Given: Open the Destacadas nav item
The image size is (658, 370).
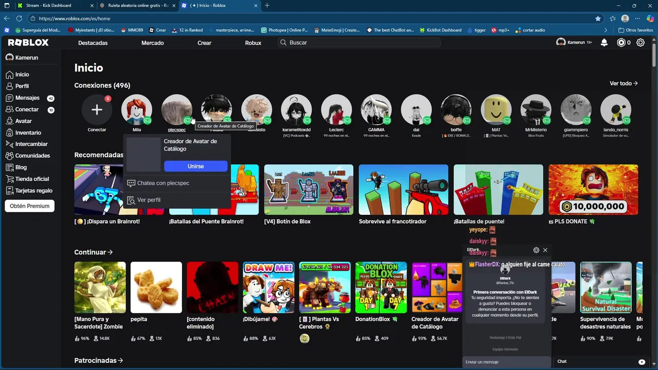Looking at the screenshot, I should point(93,43).
